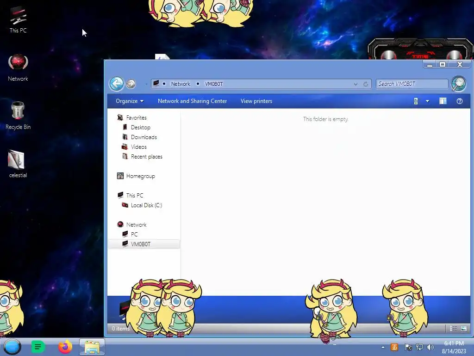Open This PC desktop icon
Viewport: 474px width, 356px height.
click(18, 19)
